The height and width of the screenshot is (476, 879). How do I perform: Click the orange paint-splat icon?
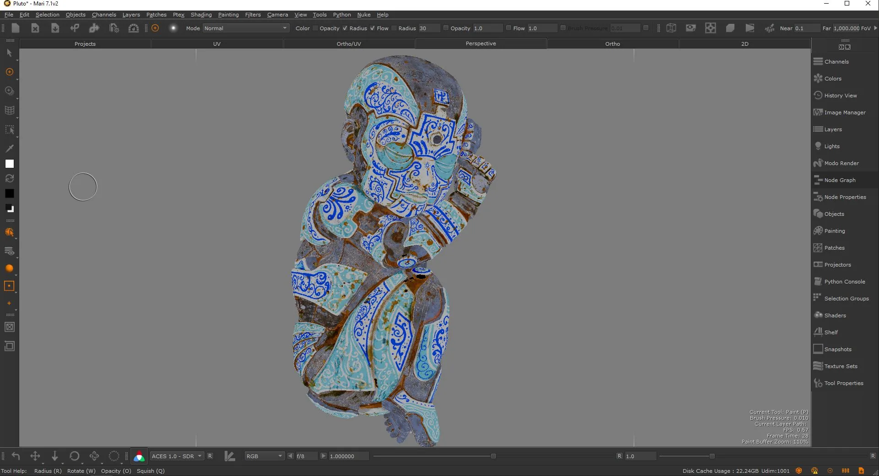9,232
